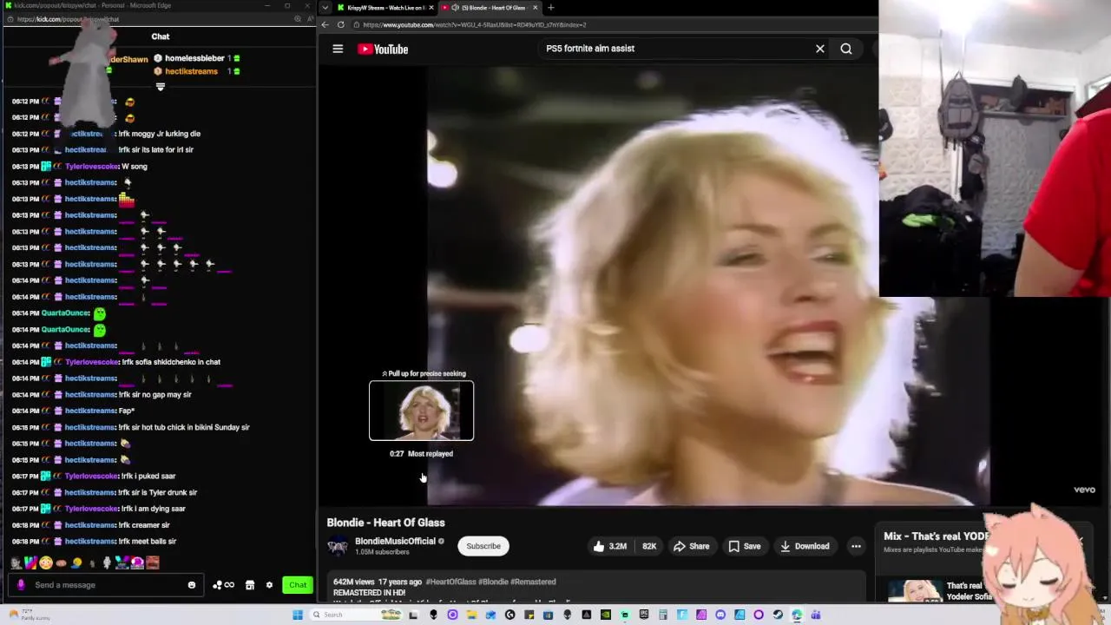Go to the YouTube home logo

[x=383, y=49]
